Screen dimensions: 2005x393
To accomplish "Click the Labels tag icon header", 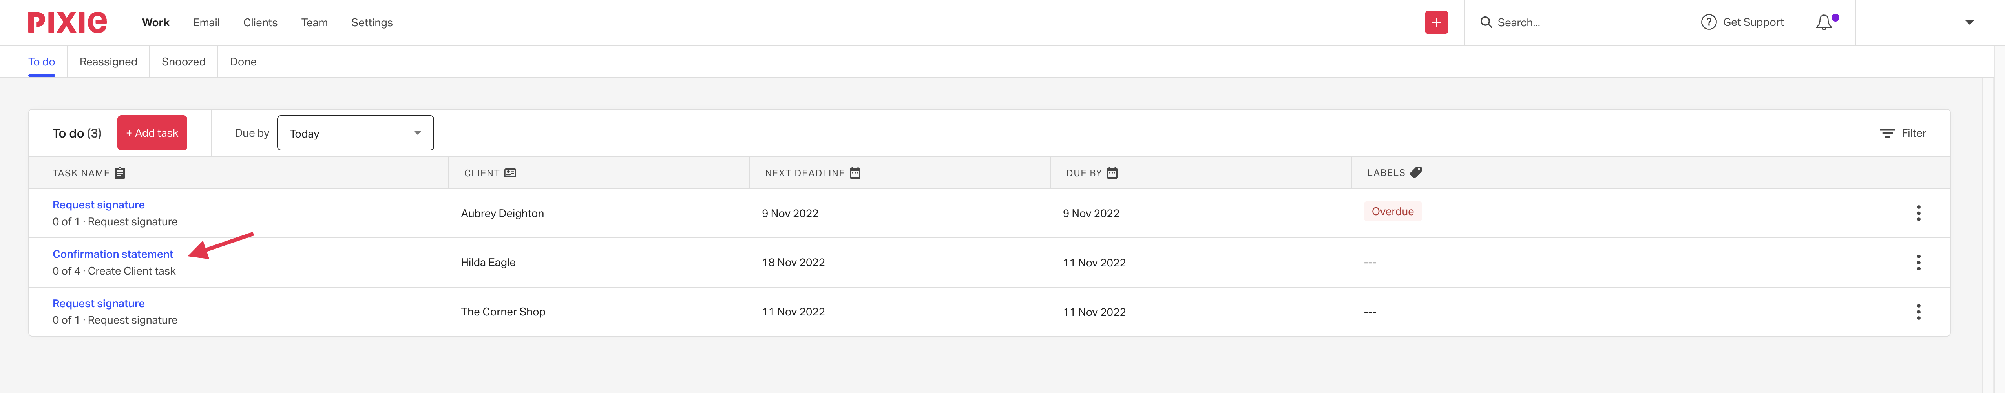I will pos(1416,172).
